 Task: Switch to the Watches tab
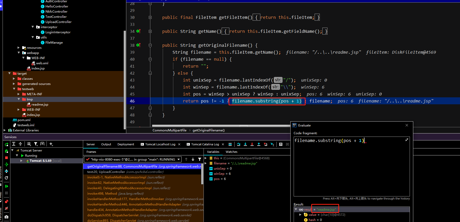coord(231,152)
